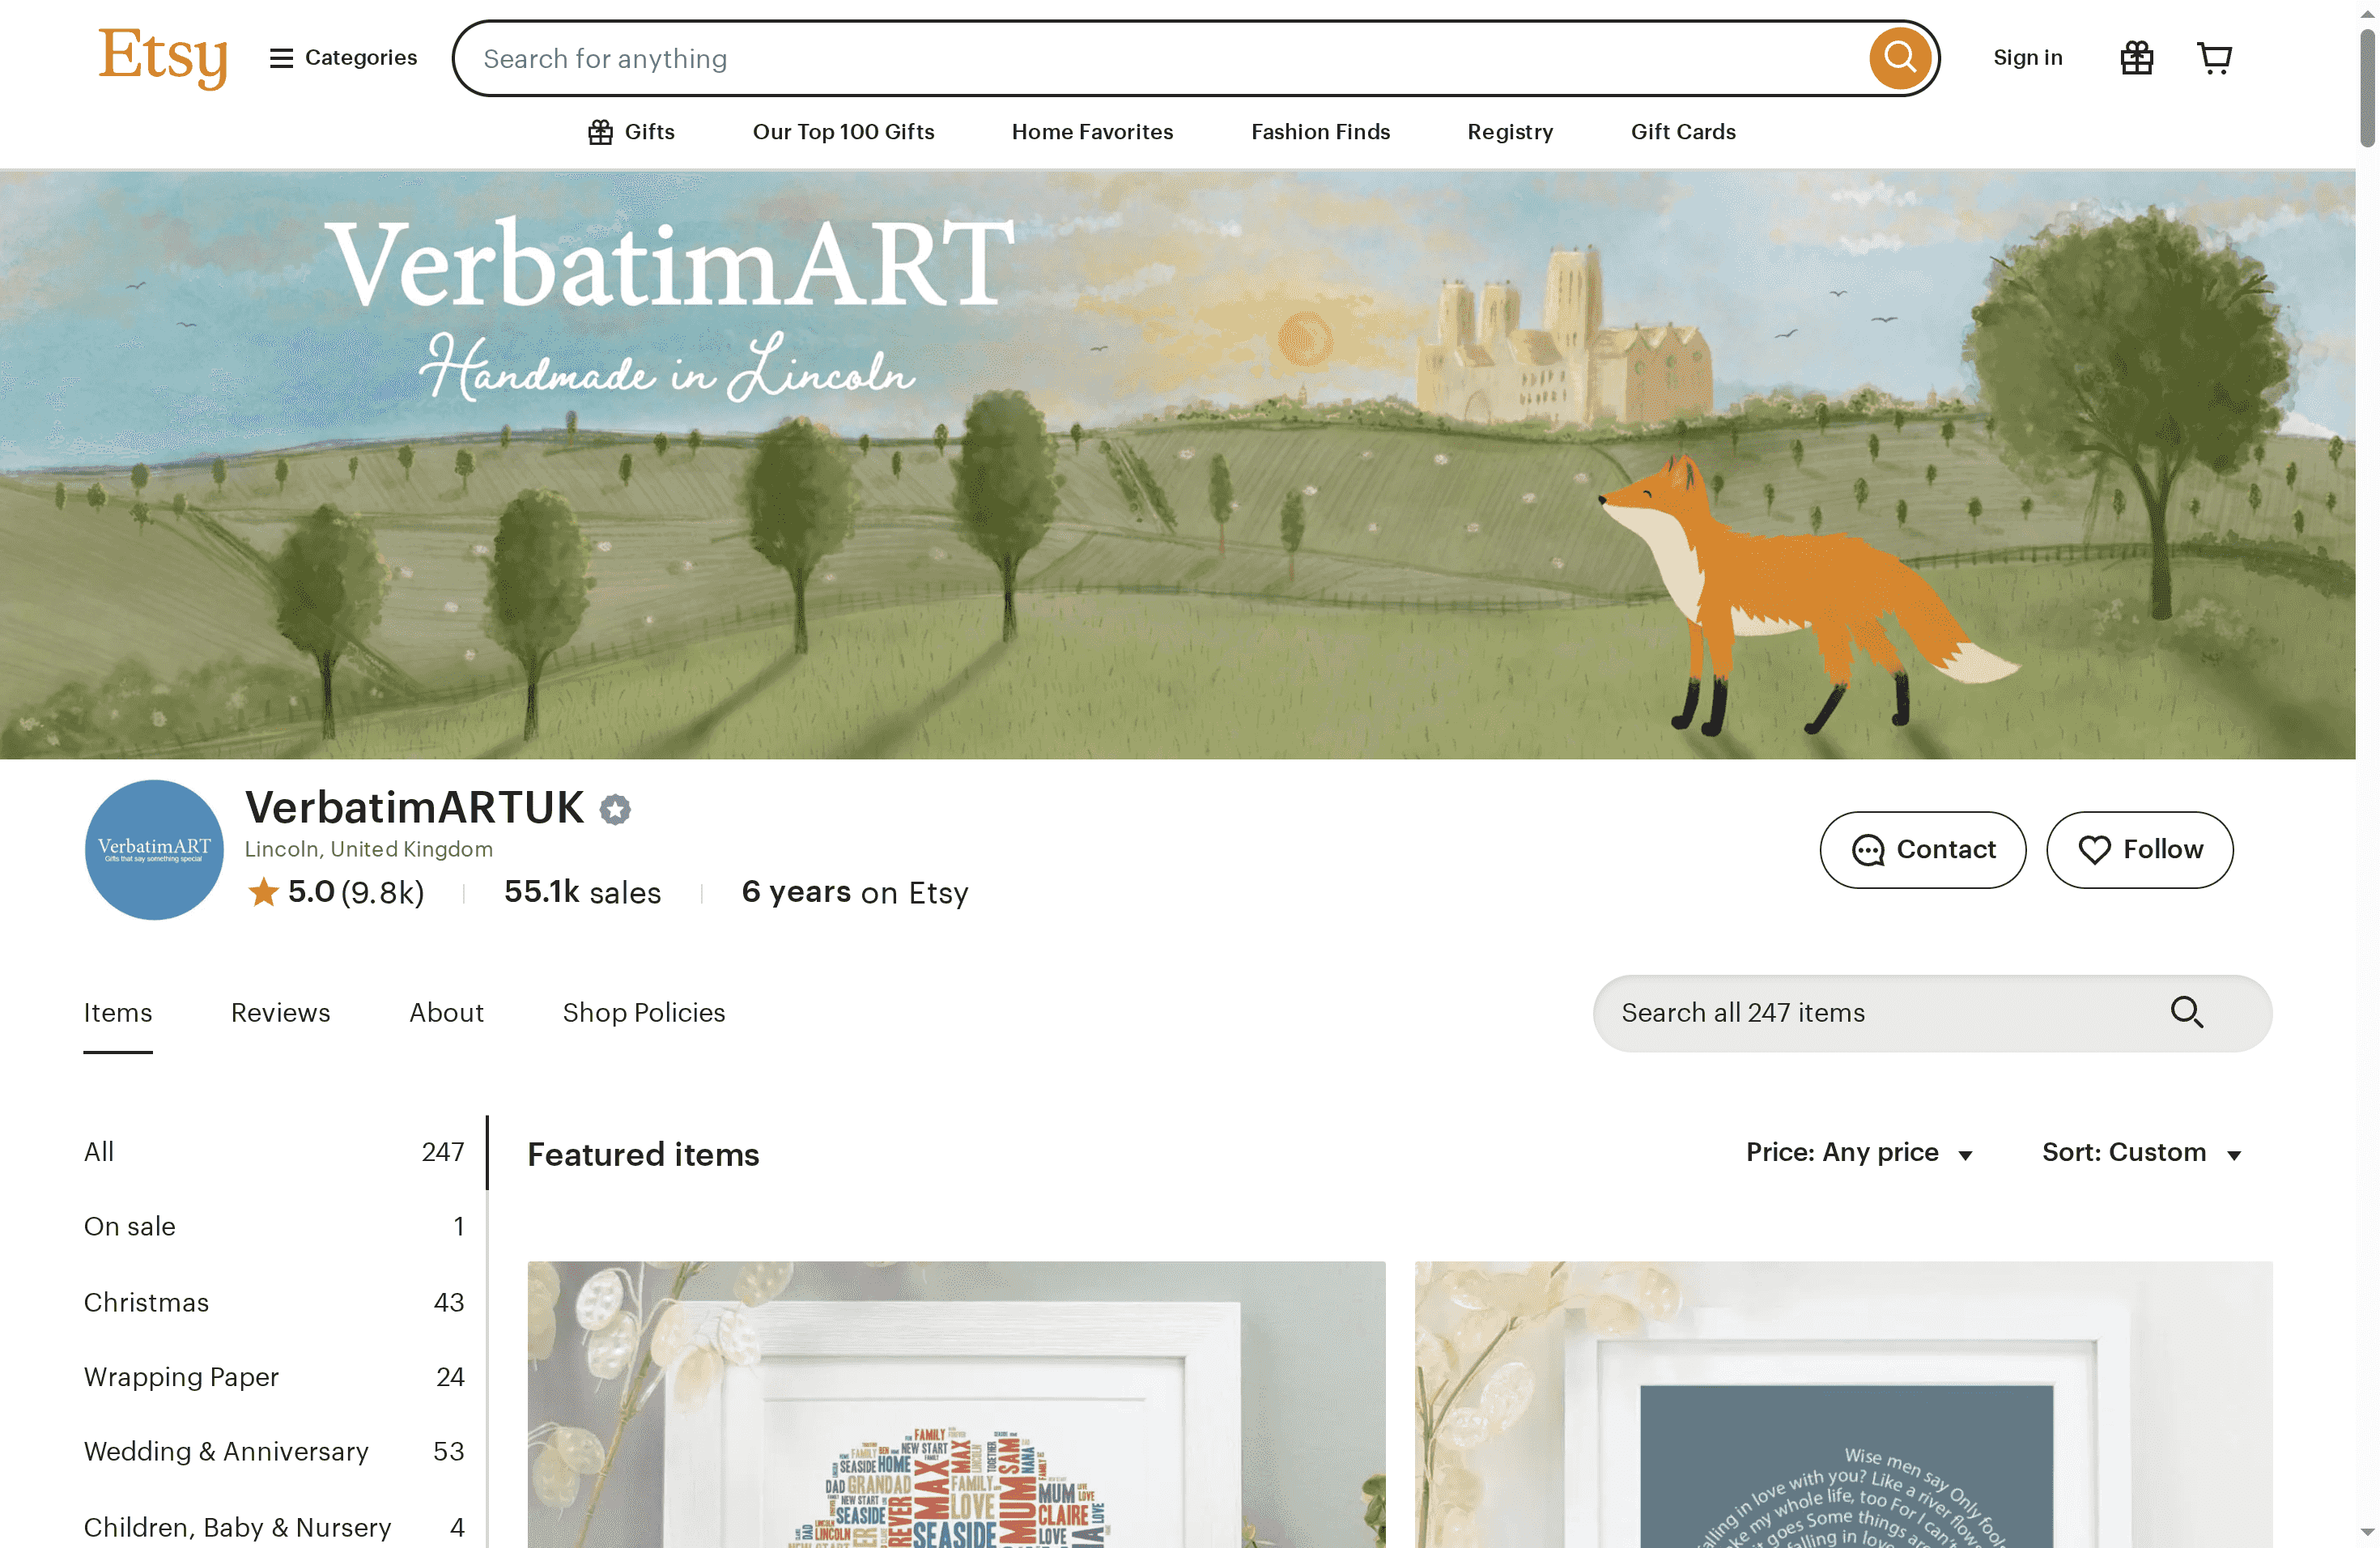The width and height of the screenshot is (2380, 1548).
Task: Switch to the Reviews tab
Action: click(x=280, y=1012)
